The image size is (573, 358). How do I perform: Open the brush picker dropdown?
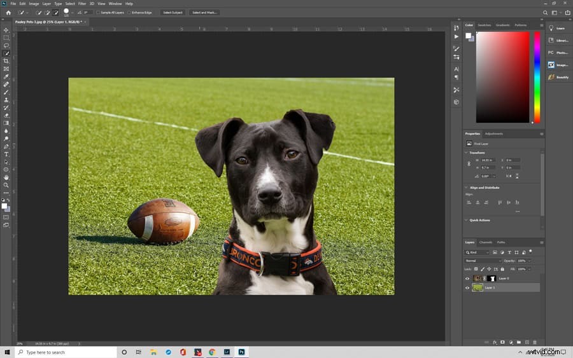(x=72, y=13)
